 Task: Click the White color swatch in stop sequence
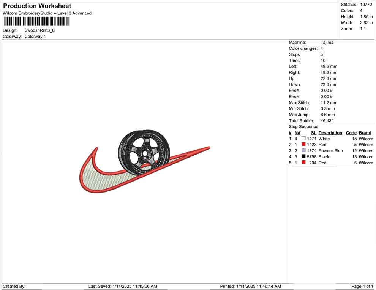303,139
